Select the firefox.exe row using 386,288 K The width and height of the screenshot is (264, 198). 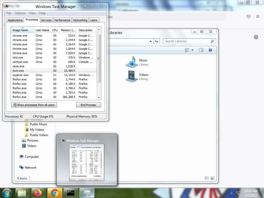click(54, 97)
